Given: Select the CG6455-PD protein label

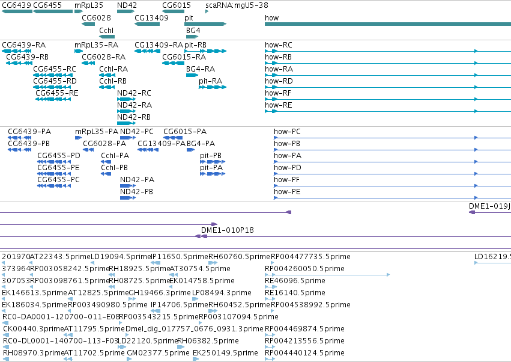Looking at the screenshot, I should [x=59, y=156].
